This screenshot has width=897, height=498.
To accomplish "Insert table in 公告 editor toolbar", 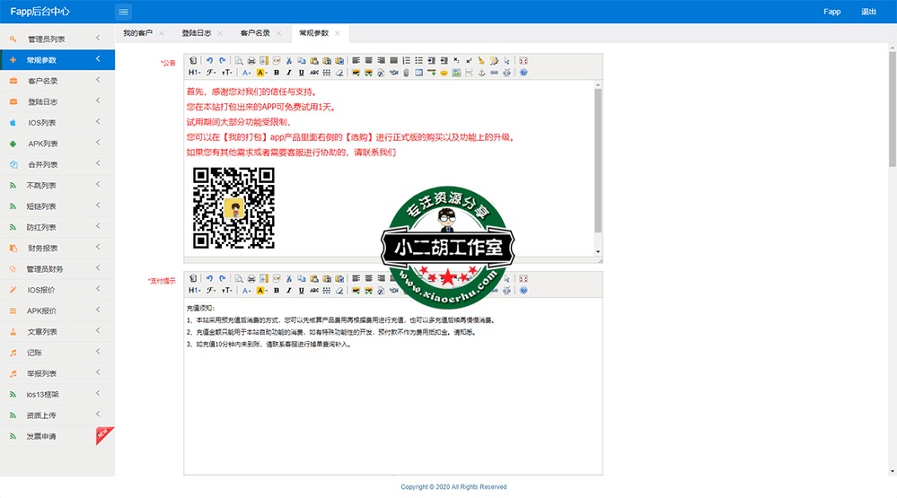I will point(418,73).
